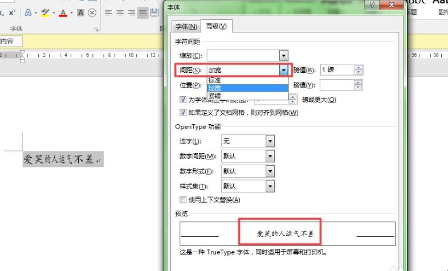This screenshot has width=448, height=271.
Task: Click the 字符间距 section label
Action: [x=188, y=42]
